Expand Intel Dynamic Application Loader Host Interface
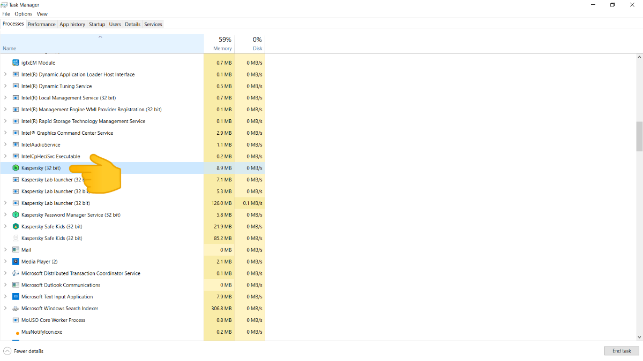The width and height of the screenshot is (643, 361). (5, 74)
